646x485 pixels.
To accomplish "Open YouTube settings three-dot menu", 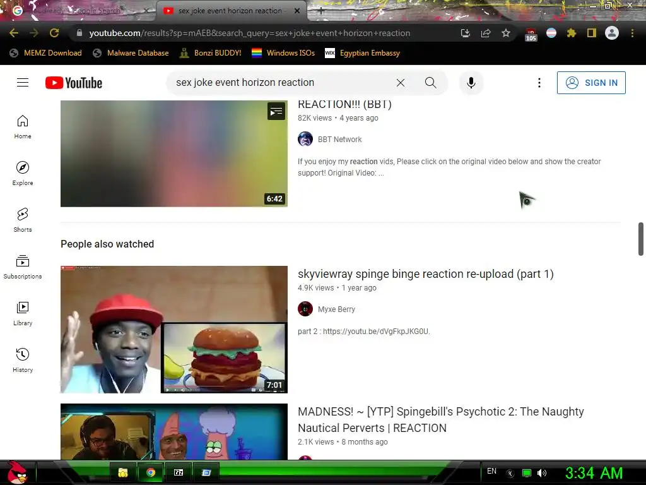I will pos(539,83).
